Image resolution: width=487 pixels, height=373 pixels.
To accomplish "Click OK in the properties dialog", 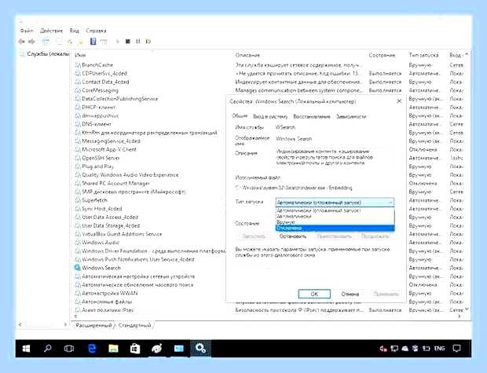I will [x=314, y=294].
